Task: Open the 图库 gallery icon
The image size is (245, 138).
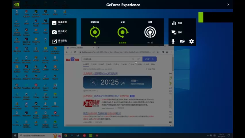Action: (x=174, y=32)
